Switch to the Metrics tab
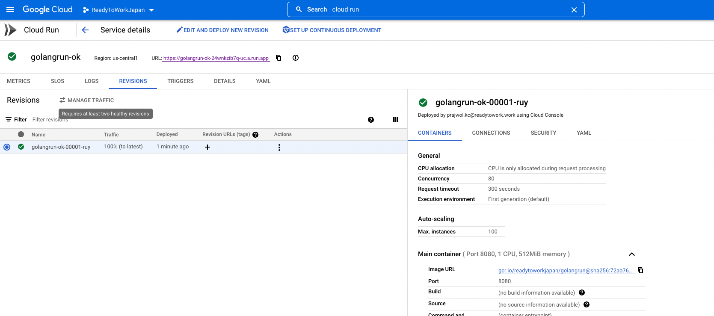This screenshot has width=714, height=316. pyautogui.click(x=18, y=81)
